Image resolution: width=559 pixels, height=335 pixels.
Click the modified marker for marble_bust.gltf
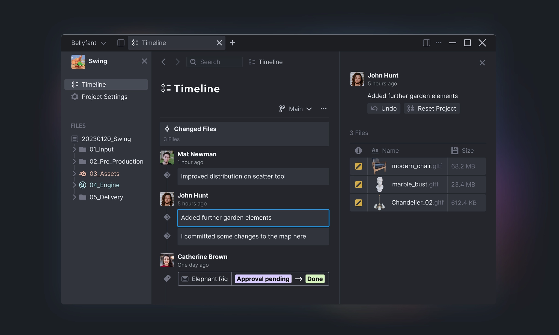click(358, 185)
